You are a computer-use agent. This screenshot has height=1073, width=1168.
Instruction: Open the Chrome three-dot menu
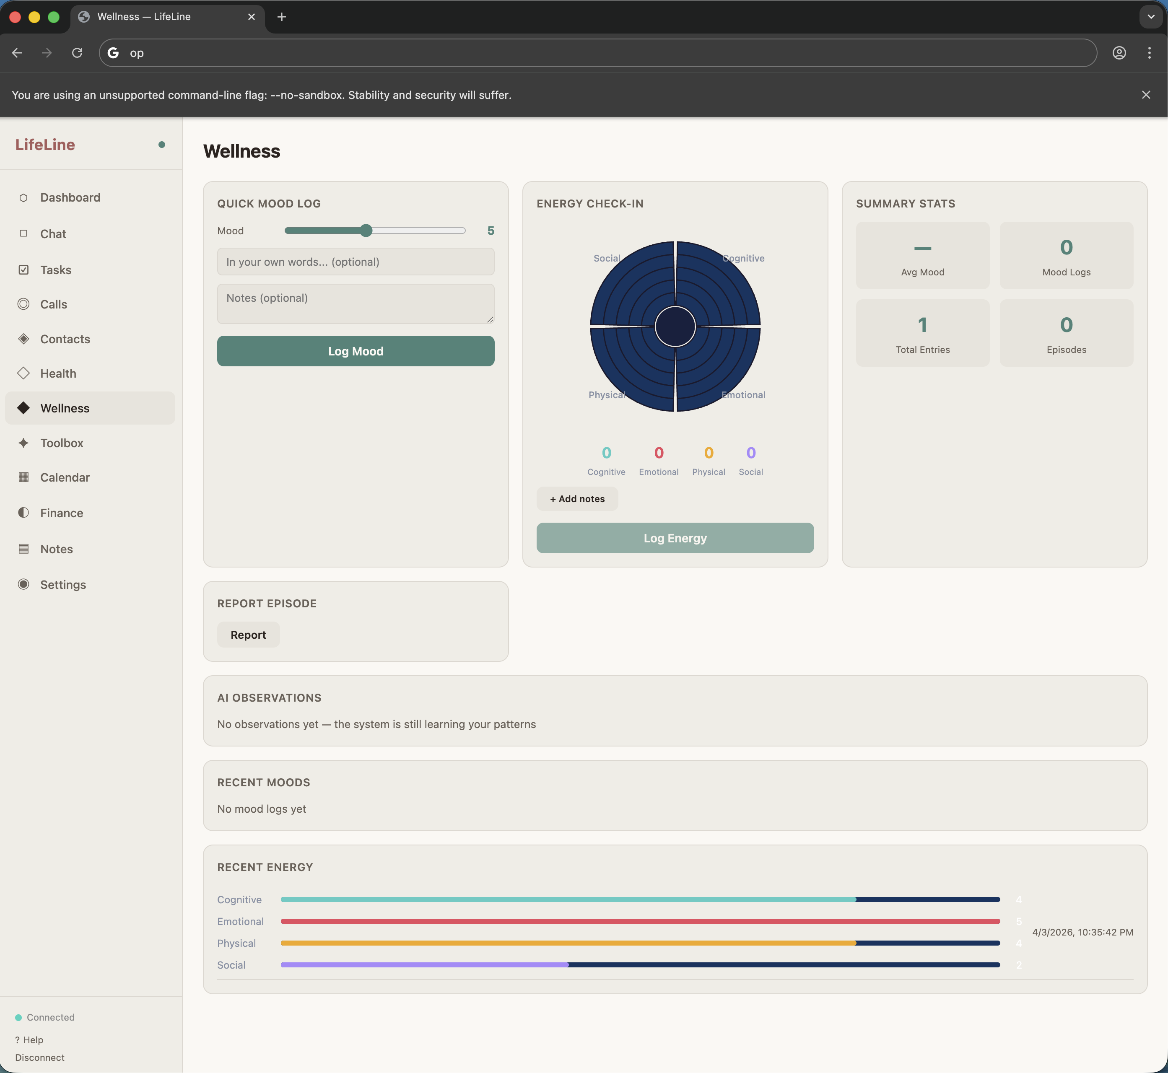click(x=1150, y=52)
